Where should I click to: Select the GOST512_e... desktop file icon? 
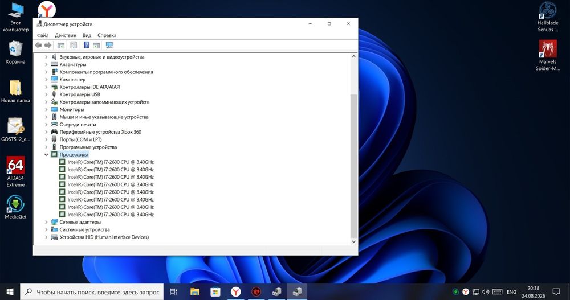(x=15, y=130)
